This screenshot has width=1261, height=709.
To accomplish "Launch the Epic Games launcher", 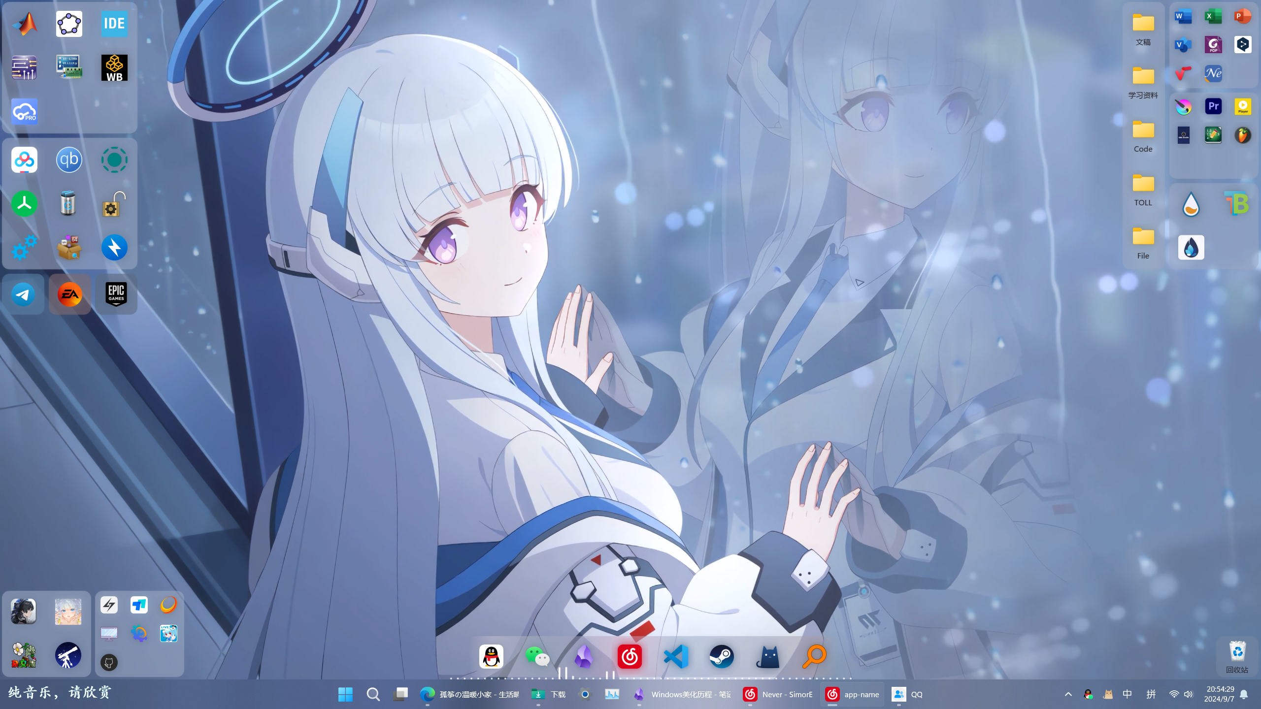I will click(x=116, y=294).
